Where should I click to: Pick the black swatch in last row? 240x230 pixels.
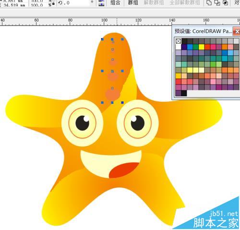point(184,93)
